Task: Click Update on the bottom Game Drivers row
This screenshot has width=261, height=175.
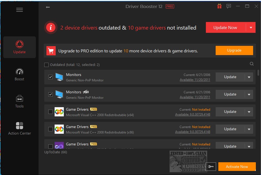Action: [x=230, y=146]
